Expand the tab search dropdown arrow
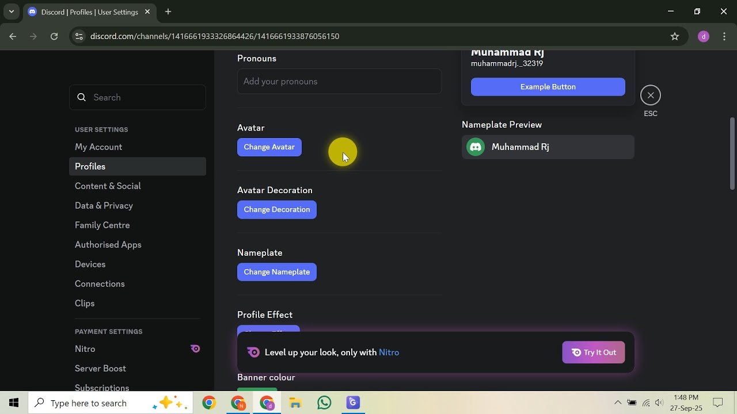 pos(11,11)
